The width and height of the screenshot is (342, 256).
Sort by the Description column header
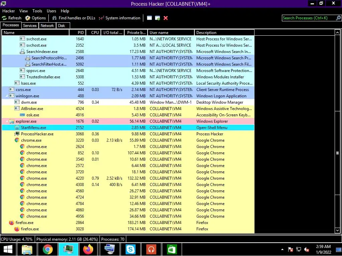[224, 33]
